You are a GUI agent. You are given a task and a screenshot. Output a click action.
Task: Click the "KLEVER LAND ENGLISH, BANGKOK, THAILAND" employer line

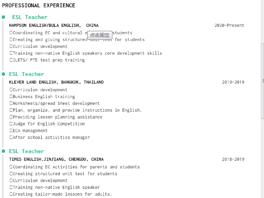(x=56, y=82)
